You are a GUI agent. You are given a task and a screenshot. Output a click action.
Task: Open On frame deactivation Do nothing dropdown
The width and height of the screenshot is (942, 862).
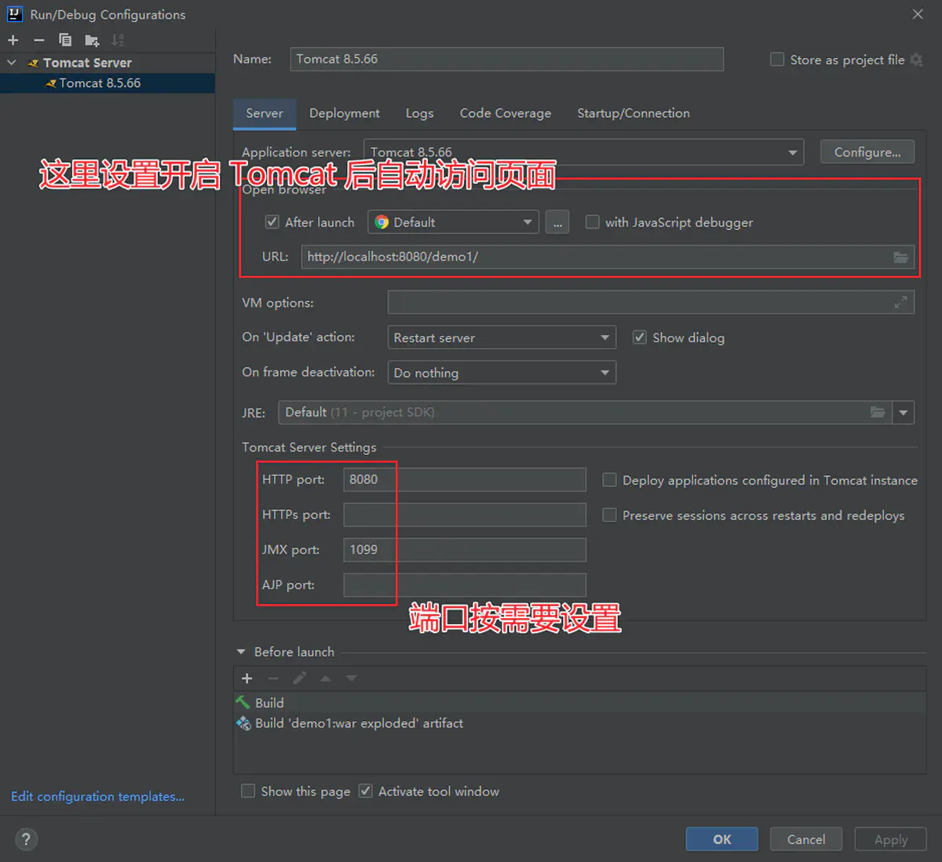coord(502,373)
